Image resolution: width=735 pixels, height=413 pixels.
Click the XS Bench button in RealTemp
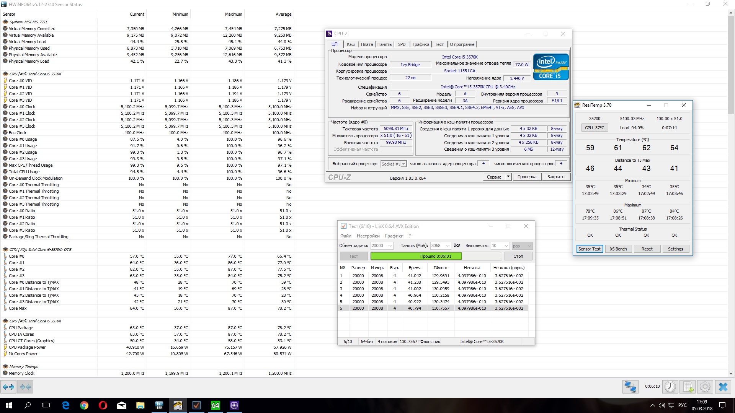[x=618, y=249]
